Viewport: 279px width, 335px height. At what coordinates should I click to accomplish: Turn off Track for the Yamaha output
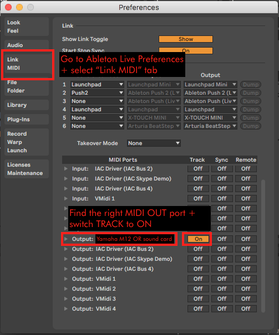coord(198,239)
